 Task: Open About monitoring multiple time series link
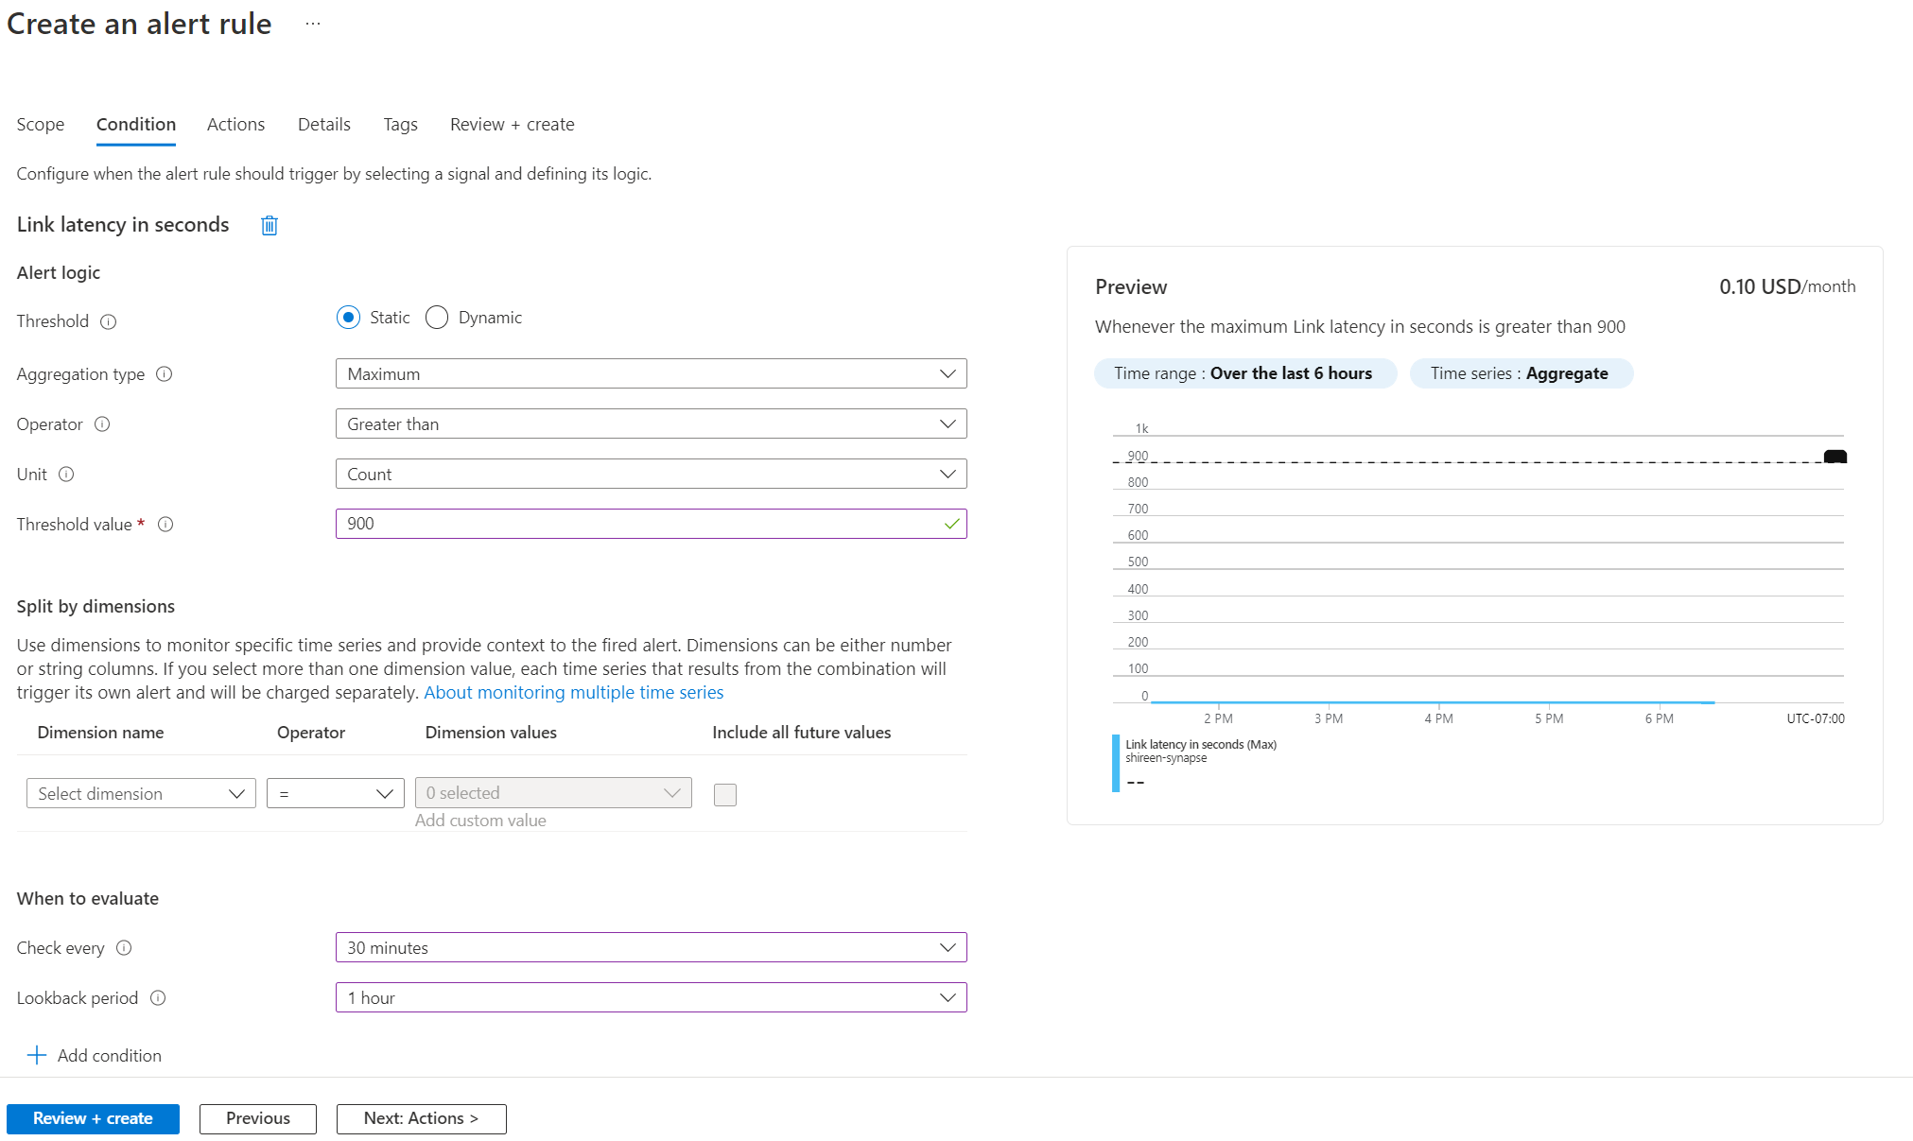coord(573,693)
